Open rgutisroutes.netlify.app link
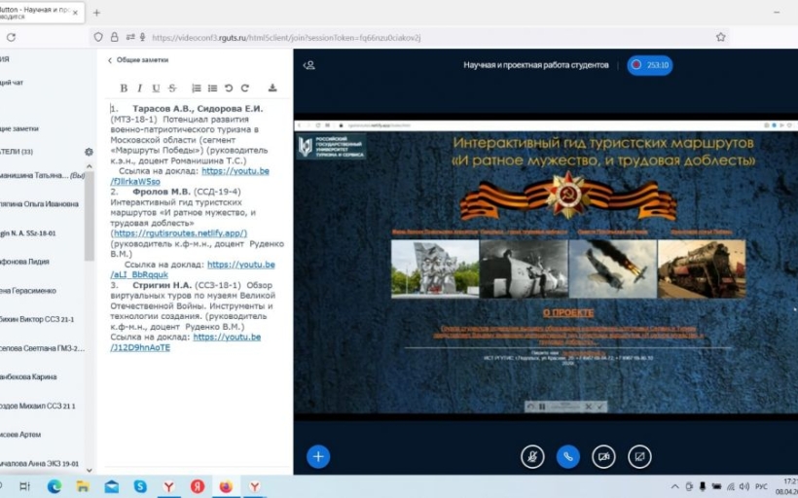Screen dimensions: 798x498 [x=180, y=233]
